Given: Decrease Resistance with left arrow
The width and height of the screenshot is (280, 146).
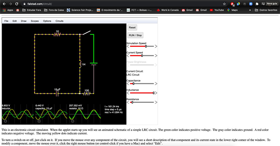Looking at the screenshot, I should point(128,102).
